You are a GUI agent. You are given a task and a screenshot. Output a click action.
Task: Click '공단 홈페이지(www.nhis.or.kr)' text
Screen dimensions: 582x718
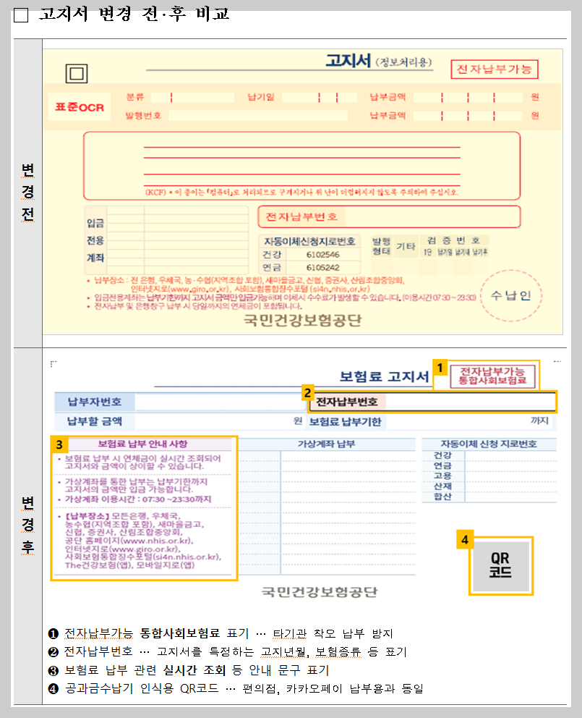click(x=129, y=541)
